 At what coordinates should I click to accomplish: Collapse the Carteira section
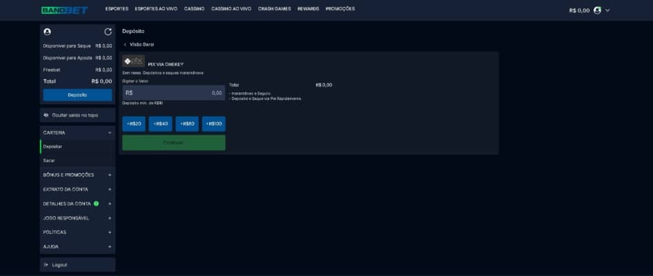pyautogui.click(x=110, y=132)
